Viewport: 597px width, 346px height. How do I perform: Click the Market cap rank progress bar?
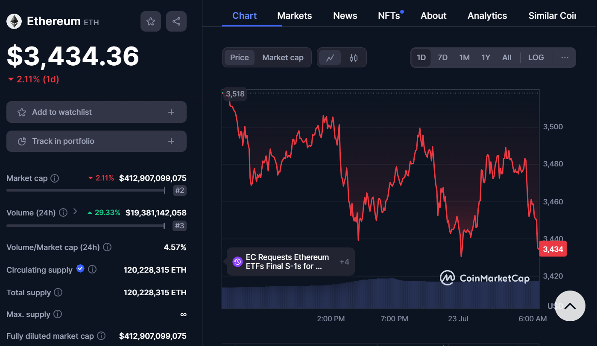pyautogui.click(x=85, y=190)
